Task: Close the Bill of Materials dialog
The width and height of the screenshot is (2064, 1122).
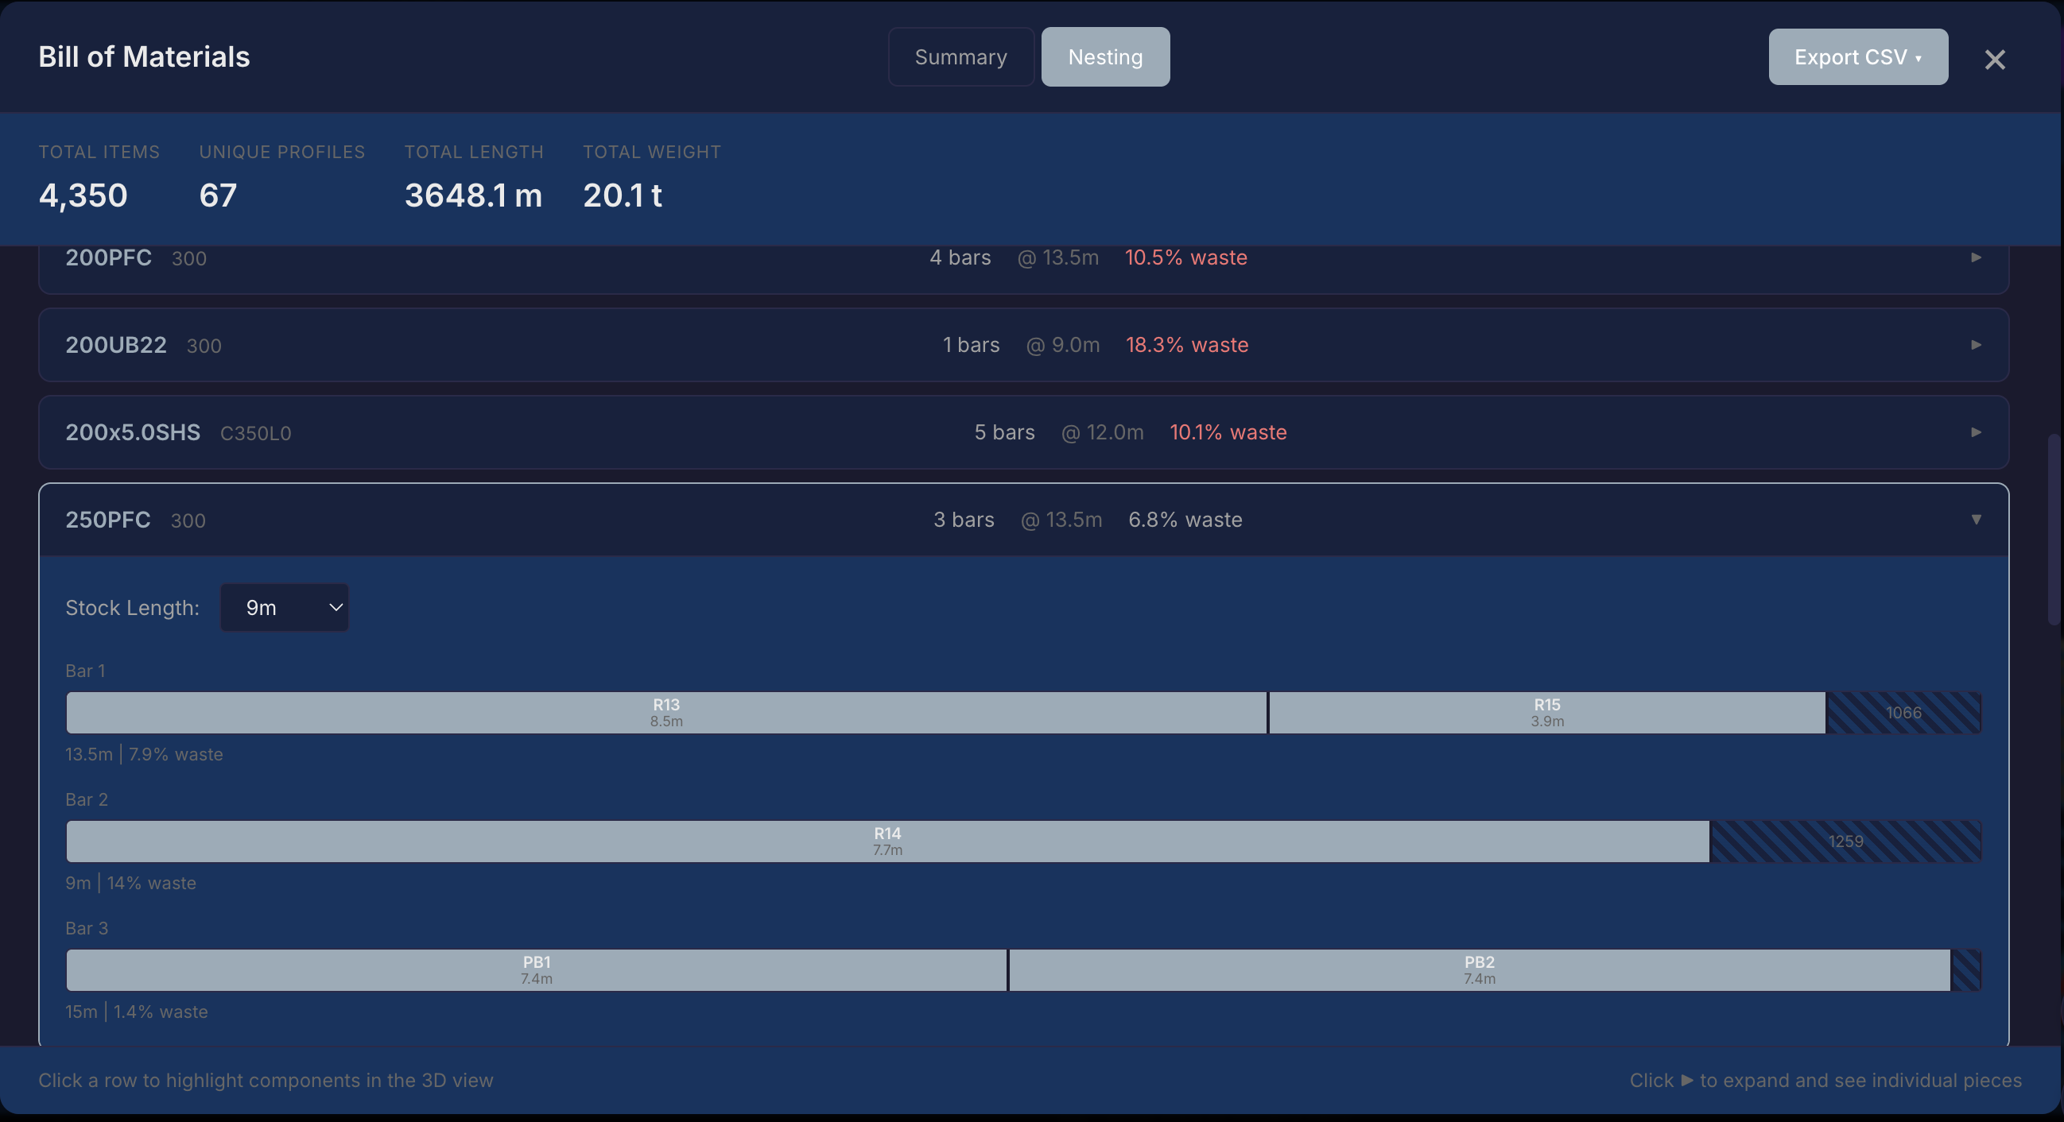Action: pyautogui.click(x=1994, y=60)
